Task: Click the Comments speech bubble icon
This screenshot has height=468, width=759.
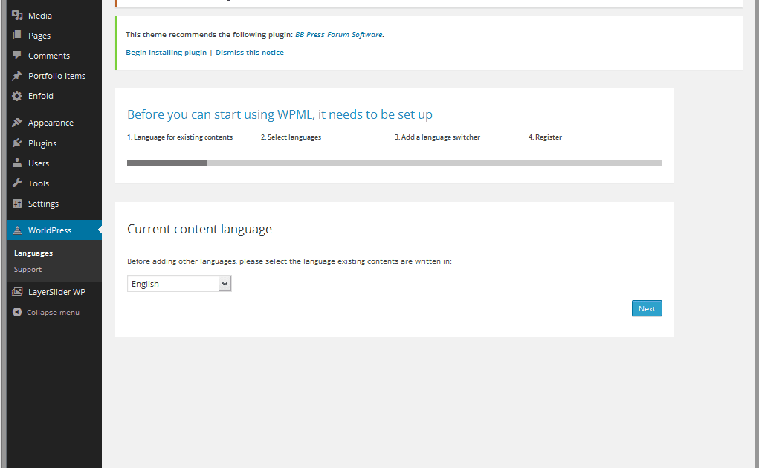Action: [17, 55]
